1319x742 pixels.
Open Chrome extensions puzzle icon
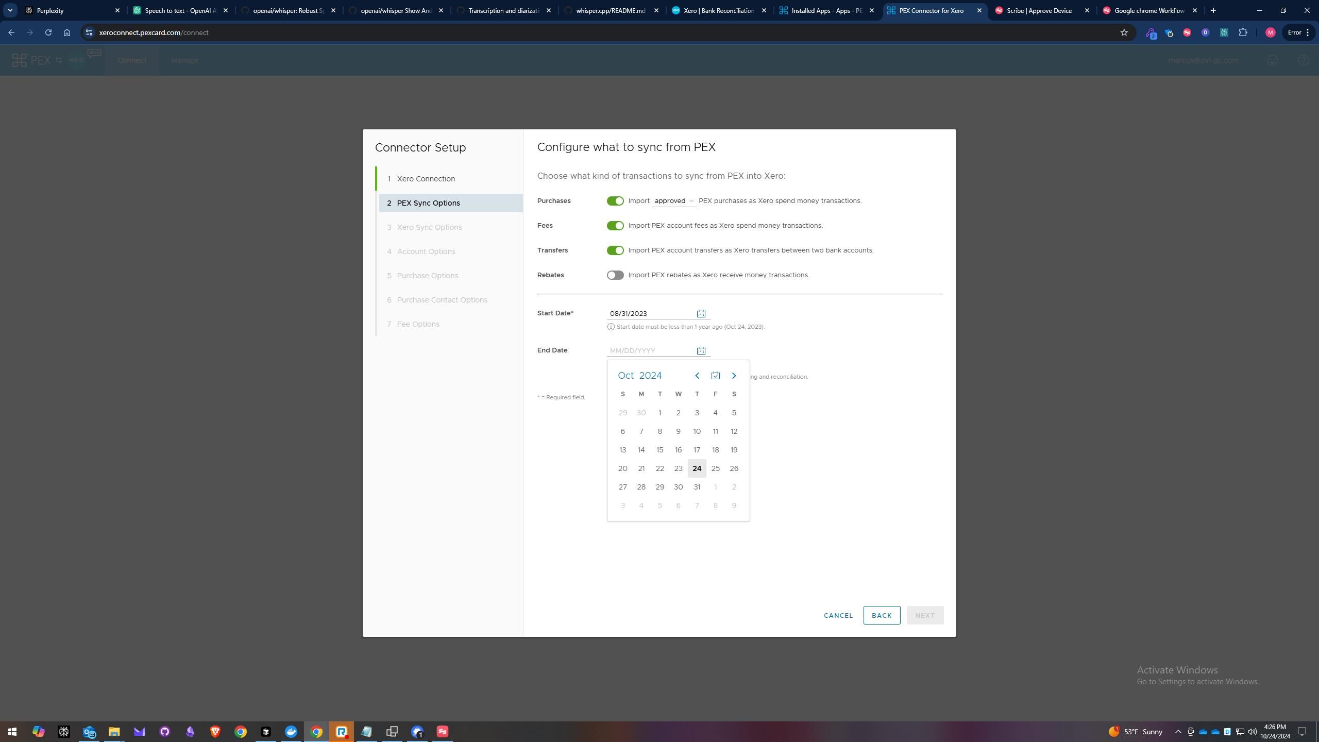click(1243, 32)
